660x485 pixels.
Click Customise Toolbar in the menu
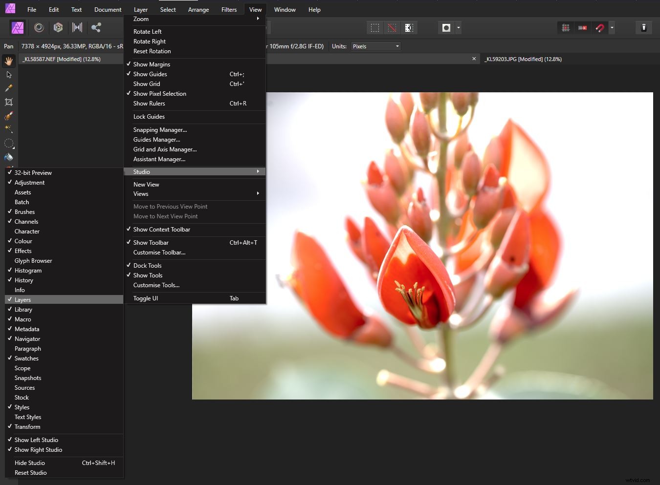click(159, 253)
